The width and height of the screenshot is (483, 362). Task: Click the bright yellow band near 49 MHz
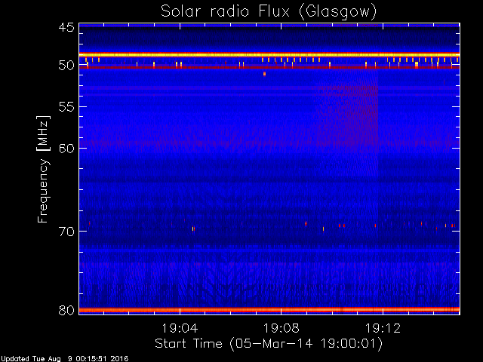(269, 55)
